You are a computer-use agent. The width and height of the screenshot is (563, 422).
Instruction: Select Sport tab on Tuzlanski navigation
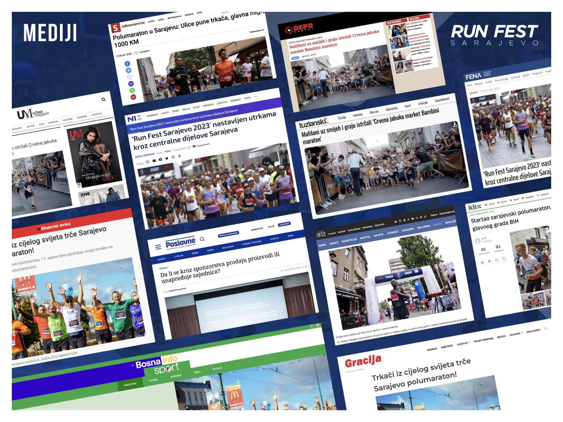[x=408, y=106]
